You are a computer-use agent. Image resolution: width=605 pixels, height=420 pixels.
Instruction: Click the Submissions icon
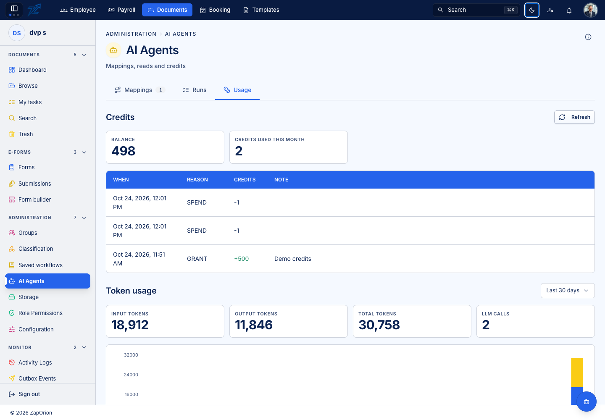tap(12, 184)
